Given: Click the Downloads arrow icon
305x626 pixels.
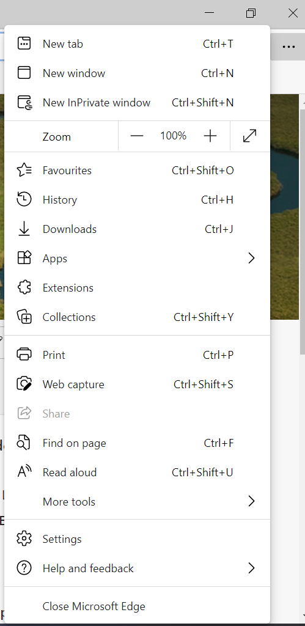Looking at the screenshot, I should [24, 229].
